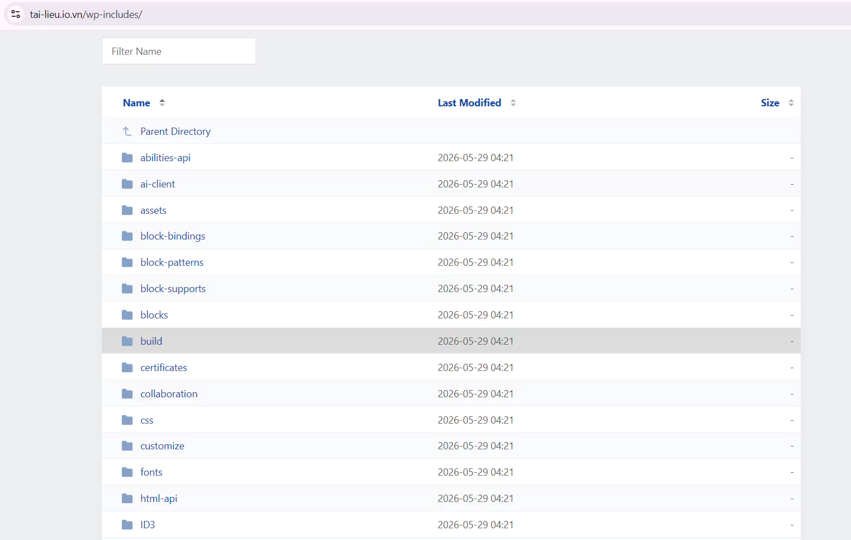This screenshot has width=851, height=540.
Task: Open the block-supports folder link
Action: pos(173,289)
